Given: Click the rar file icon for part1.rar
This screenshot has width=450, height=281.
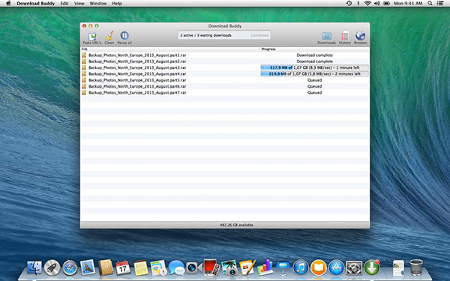Looking at the screenshot, I should coord(84,55).
